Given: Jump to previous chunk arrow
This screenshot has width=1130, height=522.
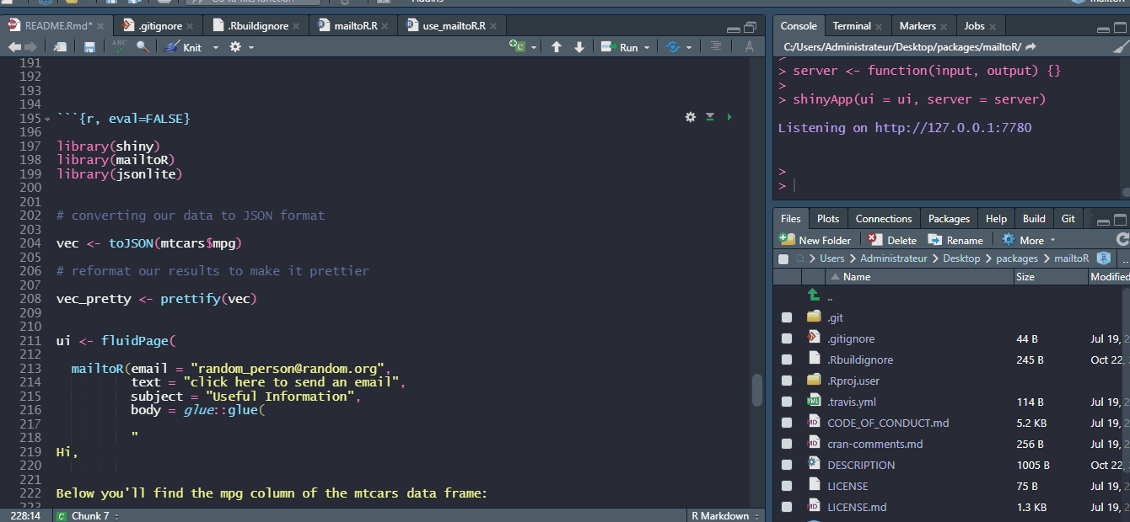Looking at the screenshot, I should (x=557, y=47).
